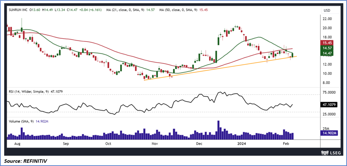The width and height of the screenshot is (347, 166).
Task: Click the SUNRUN INC symbol title
Action: (x=18, y=10)
